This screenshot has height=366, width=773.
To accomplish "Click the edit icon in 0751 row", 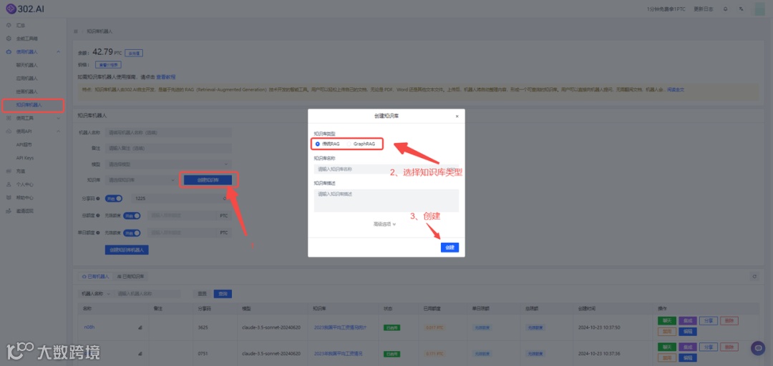I will (140, 354).
